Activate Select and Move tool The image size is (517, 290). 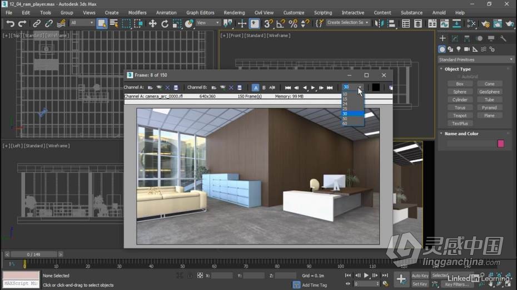pyautogui.click(x=152, y=23)
